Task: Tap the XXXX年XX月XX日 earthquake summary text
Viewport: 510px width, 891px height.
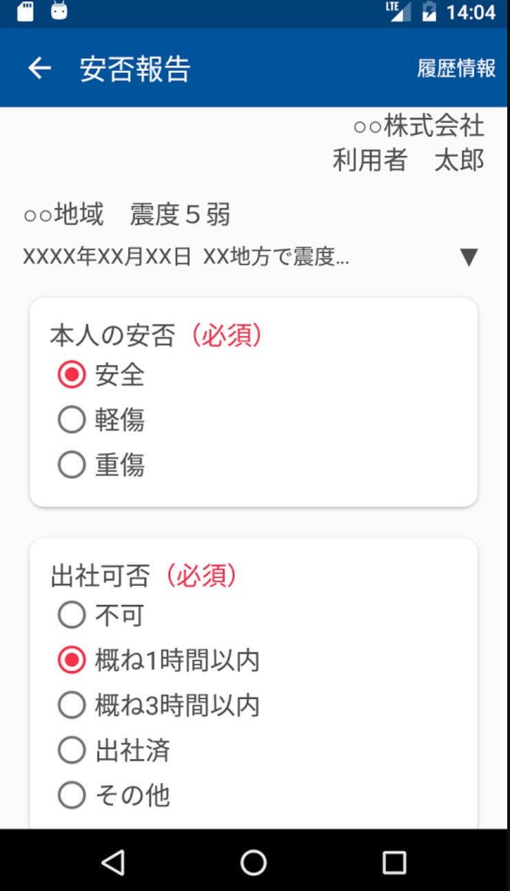Action: (x=186, y=258)
